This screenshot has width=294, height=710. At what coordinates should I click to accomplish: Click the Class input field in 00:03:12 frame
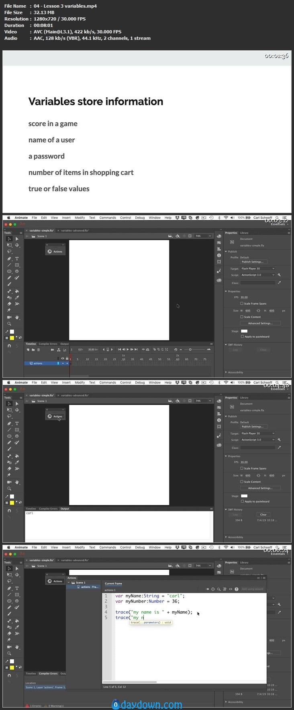(x=258, y=283)
